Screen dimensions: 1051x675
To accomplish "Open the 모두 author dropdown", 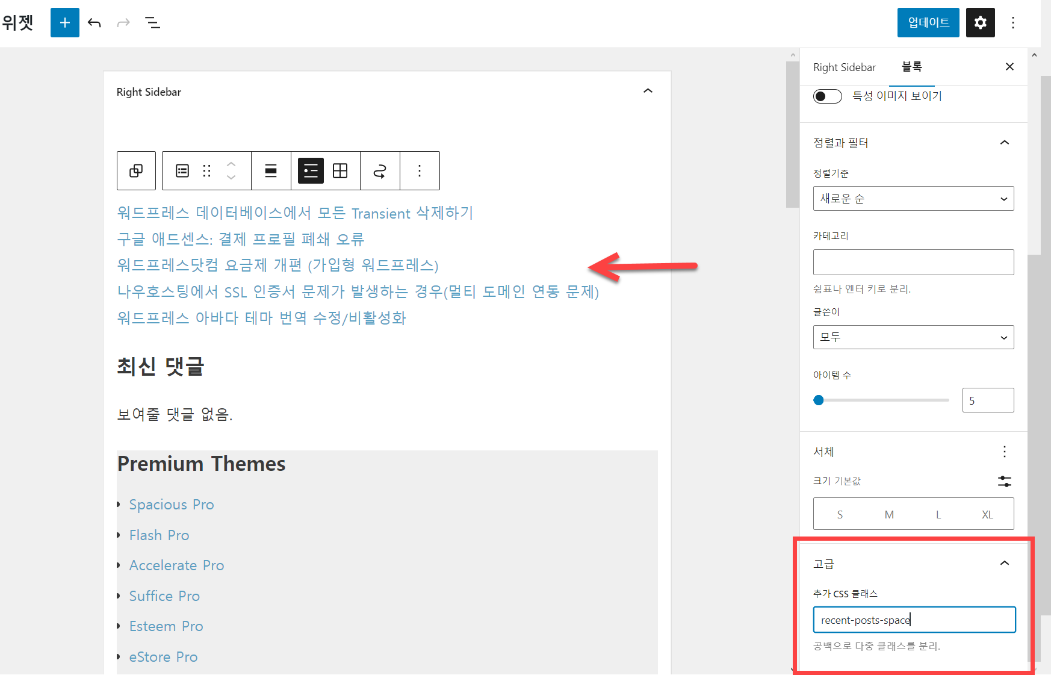I will point(913,337).
